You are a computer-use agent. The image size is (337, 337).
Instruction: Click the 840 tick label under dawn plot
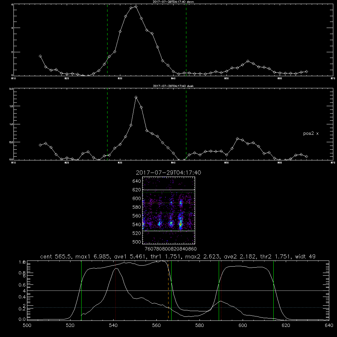click(173, 79)
